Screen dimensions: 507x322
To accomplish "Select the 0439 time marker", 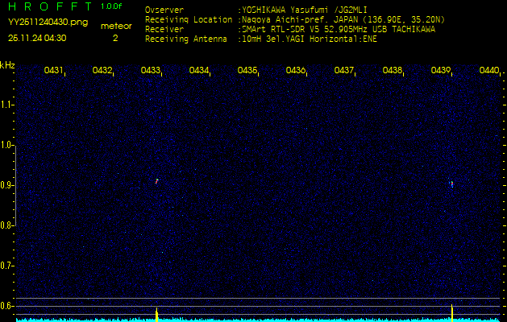I will tap(441, 71).
